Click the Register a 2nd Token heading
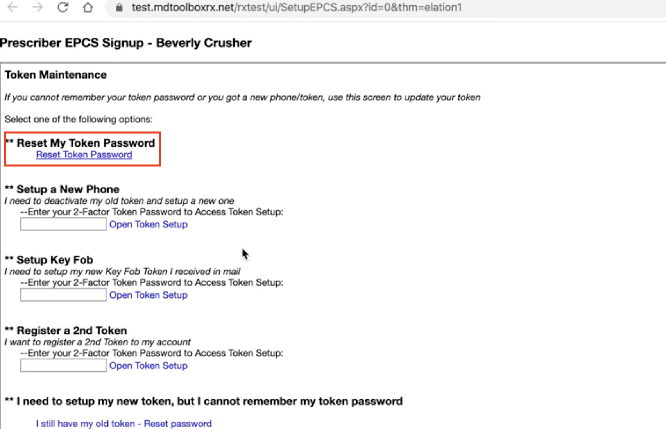This screenshot has height=429, width=666. (x=65, y=331)
